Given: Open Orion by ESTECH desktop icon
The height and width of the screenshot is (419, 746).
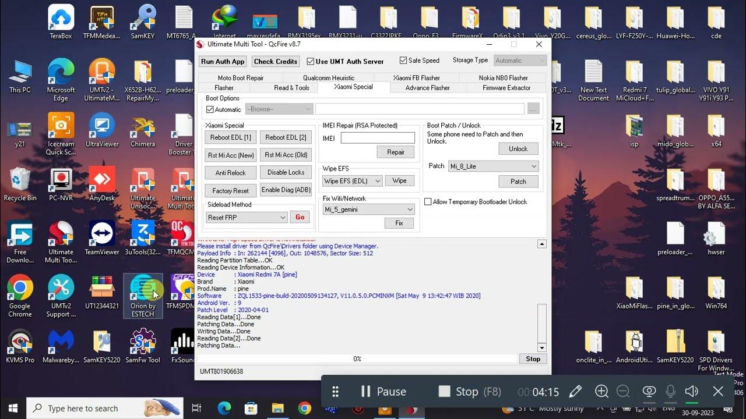Looking at the screenshot, I should coord(143,296).
